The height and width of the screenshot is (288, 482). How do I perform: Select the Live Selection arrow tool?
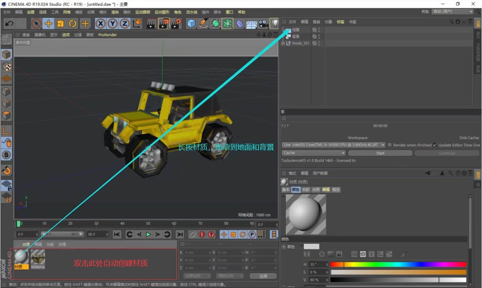36,24
